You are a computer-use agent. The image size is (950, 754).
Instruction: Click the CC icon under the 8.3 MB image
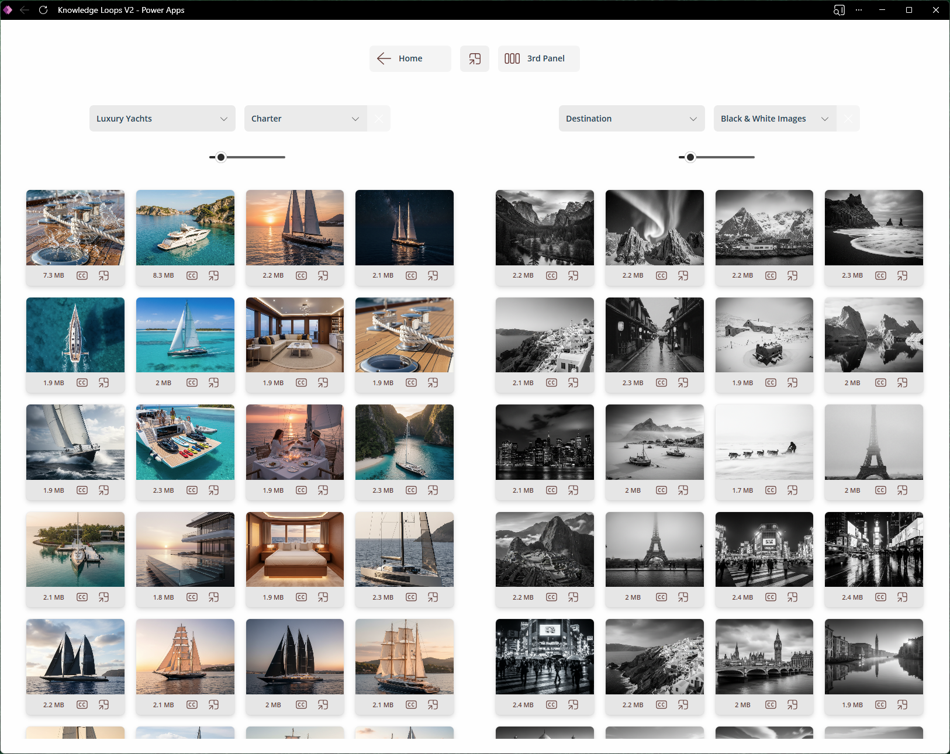click(192, 275)
